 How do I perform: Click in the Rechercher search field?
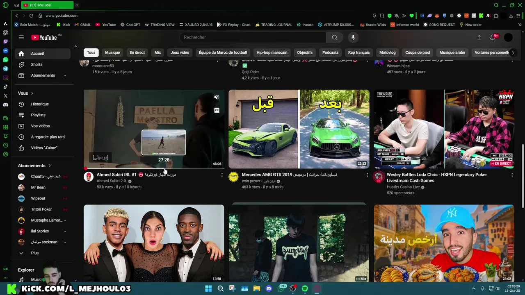(x=253, y=37)
